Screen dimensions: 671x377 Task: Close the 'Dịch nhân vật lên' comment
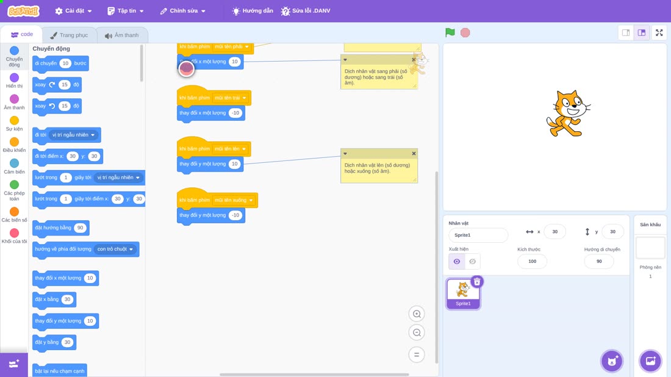point(414,154)
